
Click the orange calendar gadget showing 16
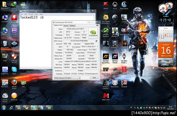point(166,50)
